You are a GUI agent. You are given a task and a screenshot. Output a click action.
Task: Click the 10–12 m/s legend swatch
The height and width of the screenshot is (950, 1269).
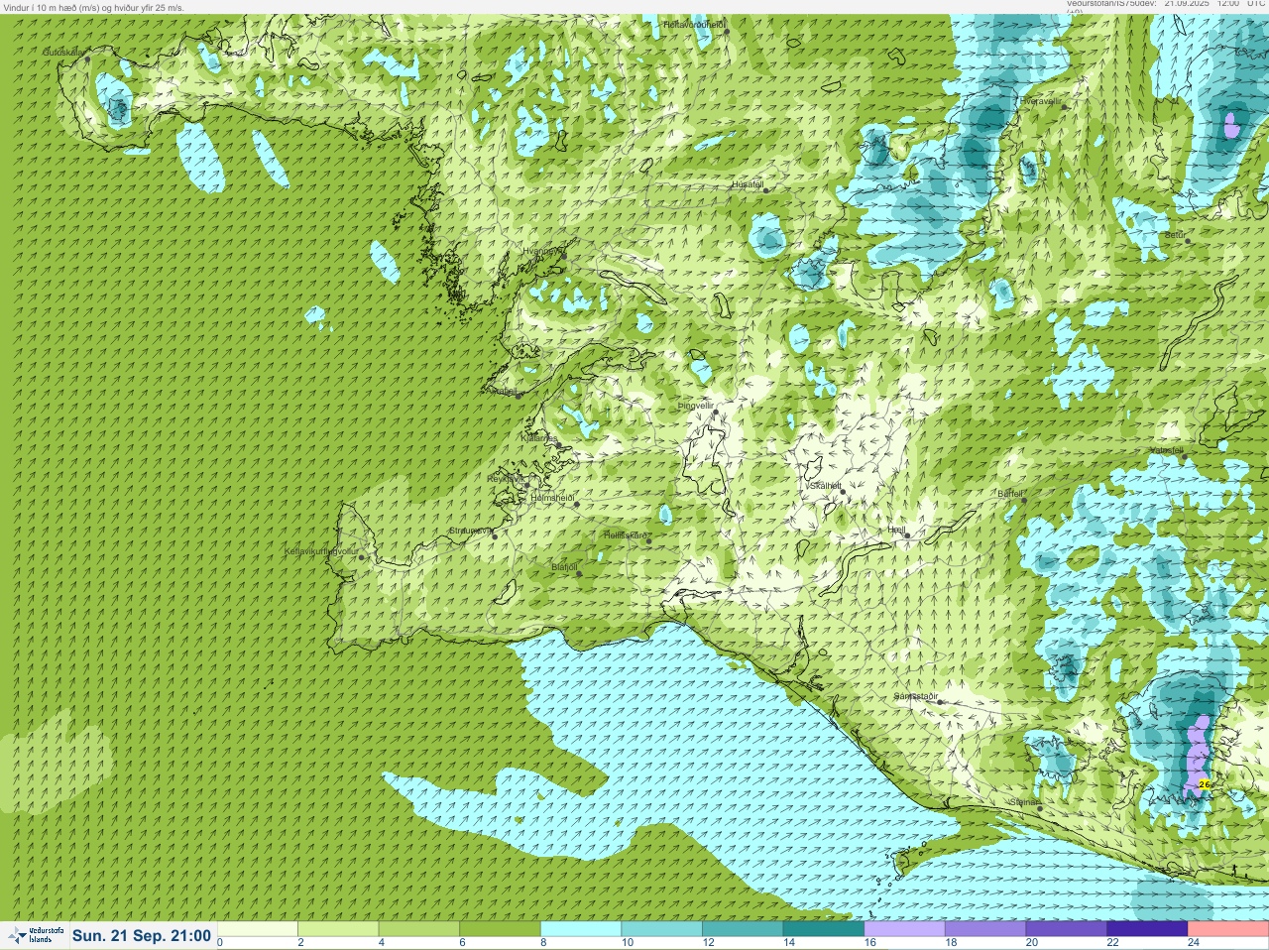click(x=662, y=929)
